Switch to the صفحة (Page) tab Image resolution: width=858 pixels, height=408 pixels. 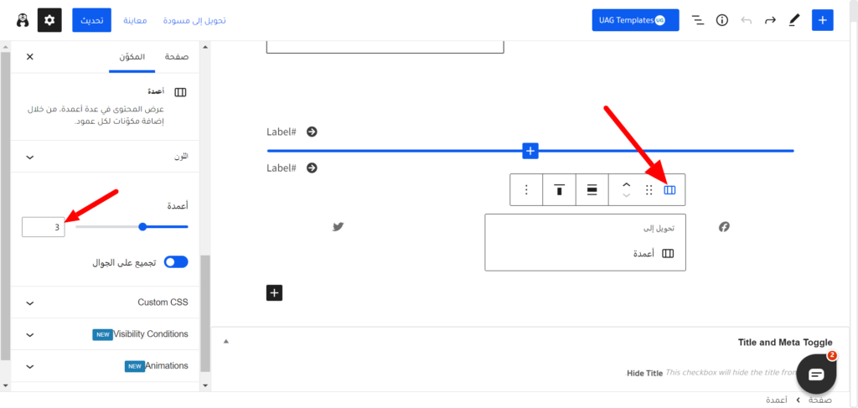[x=176, y=56]
